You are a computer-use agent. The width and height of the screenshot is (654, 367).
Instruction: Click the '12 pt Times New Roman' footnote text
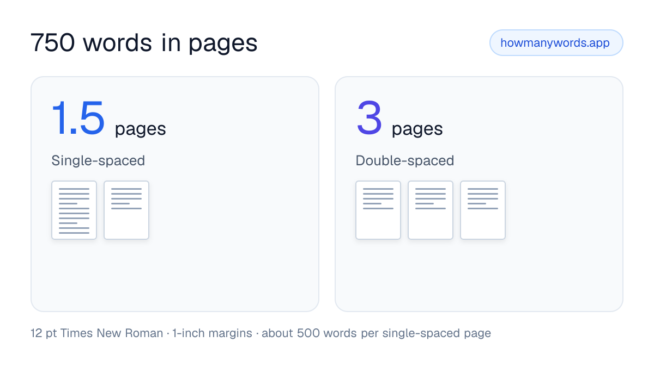click(97, 333)
